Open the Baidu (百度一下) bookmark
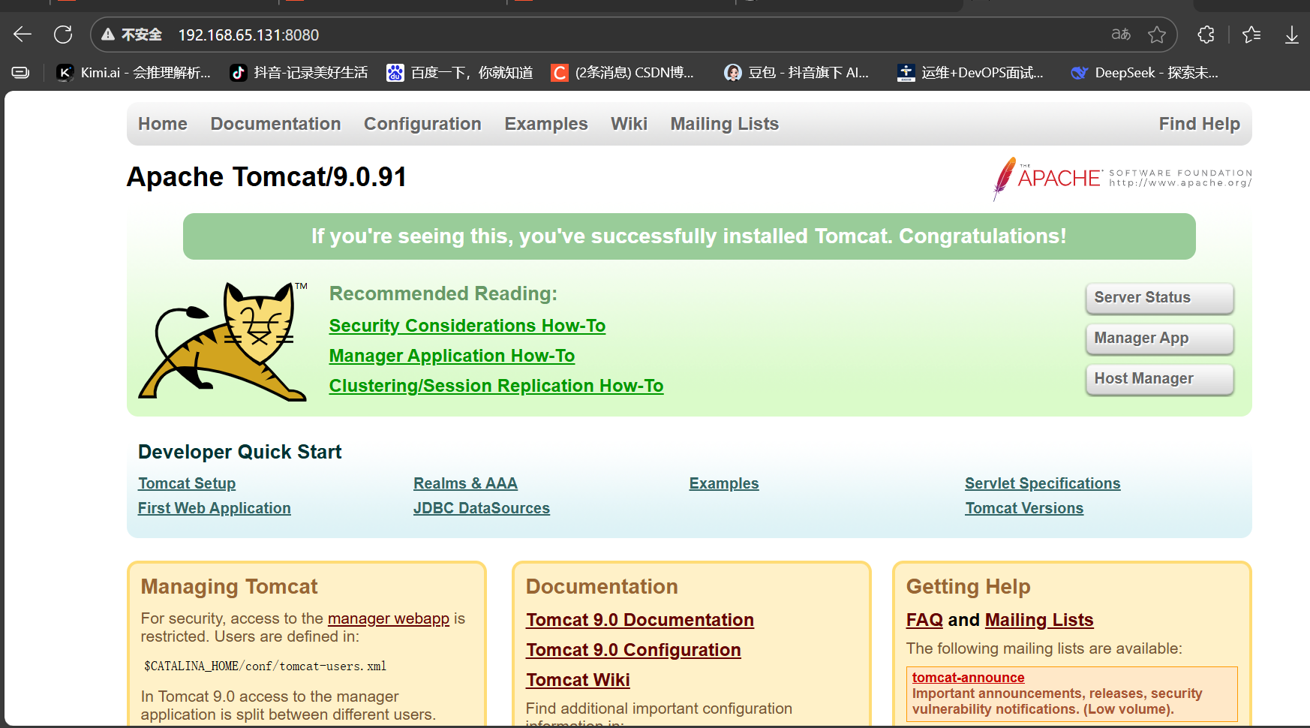The height and width of the screenshot is (728, 1310). 460,73
